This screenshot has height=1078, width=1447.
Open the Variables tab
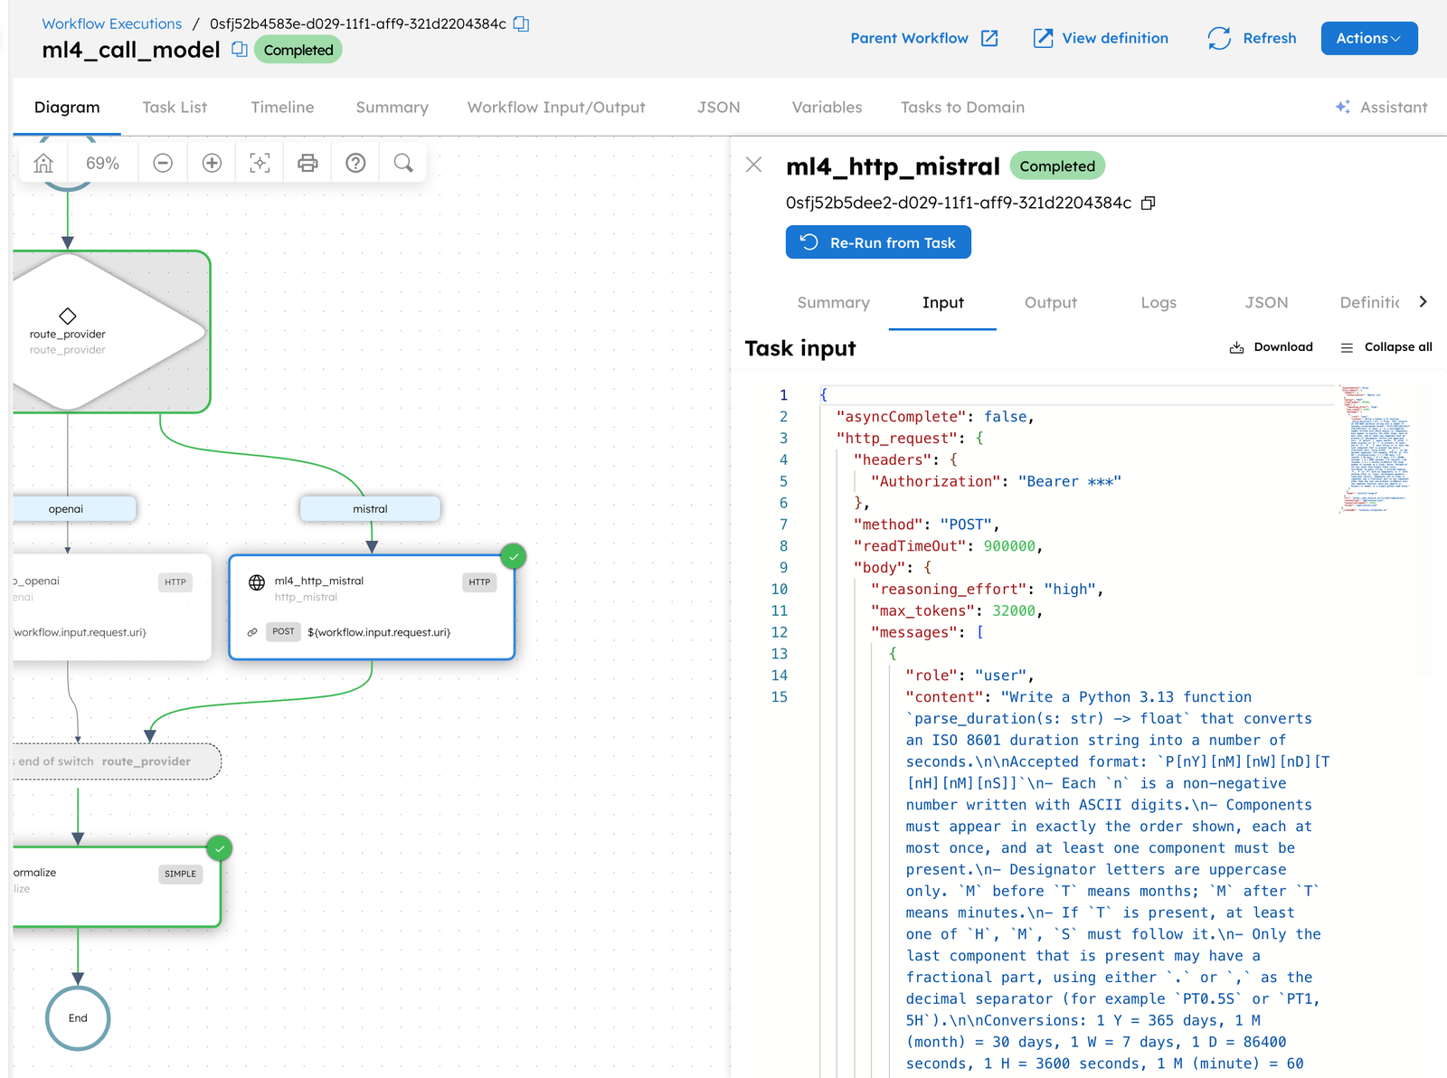[x=827, y=107]
